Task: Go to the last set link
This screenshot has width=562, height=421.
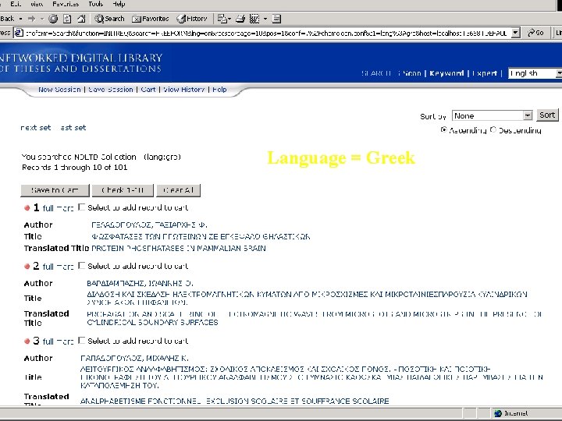Action: pos(73,128)
